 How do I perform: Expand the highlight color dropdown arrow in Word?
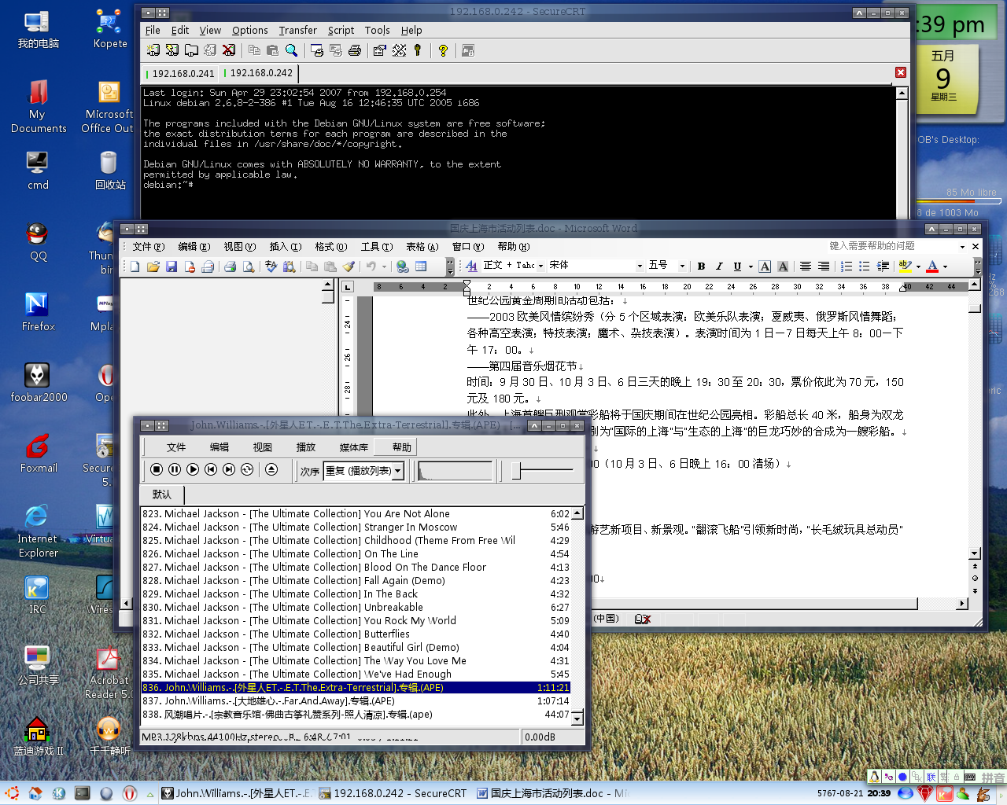click(918, 266)
